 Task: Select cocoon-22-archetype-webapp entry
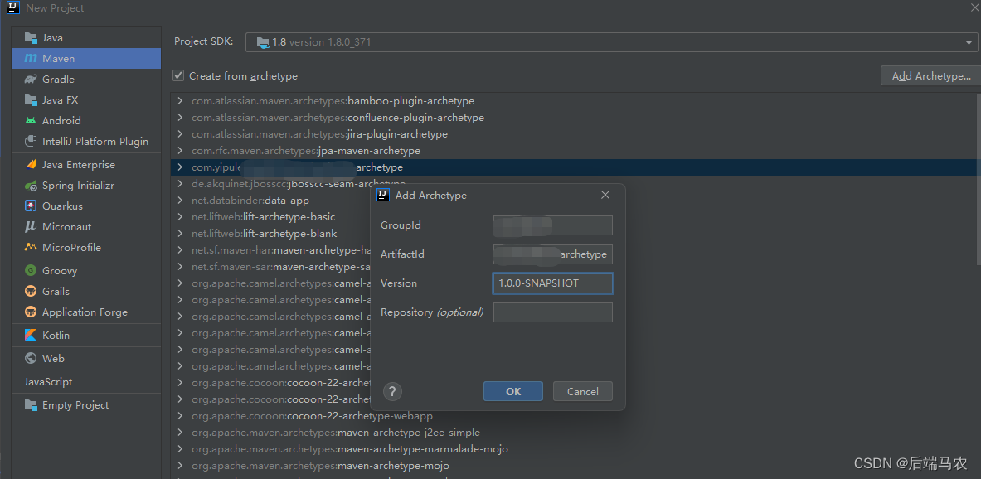tap(312, 416)
